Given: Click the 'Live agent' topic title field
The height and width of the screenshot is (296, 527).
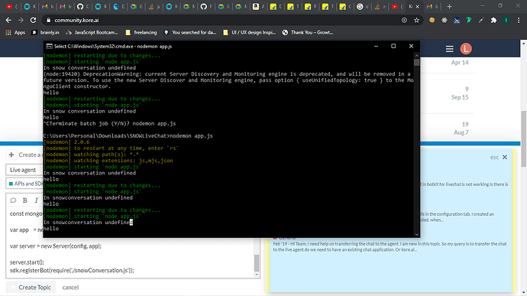Looking at the screenshot, I should (x=24, y=170).
